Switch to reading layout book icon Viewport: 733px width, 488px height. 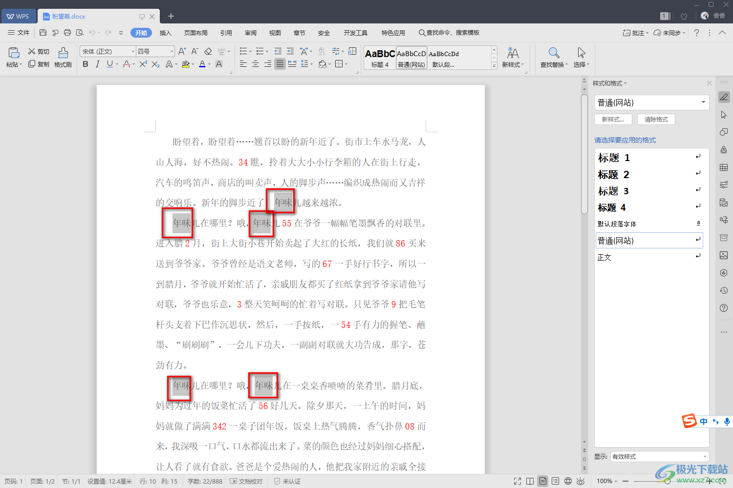530,481
